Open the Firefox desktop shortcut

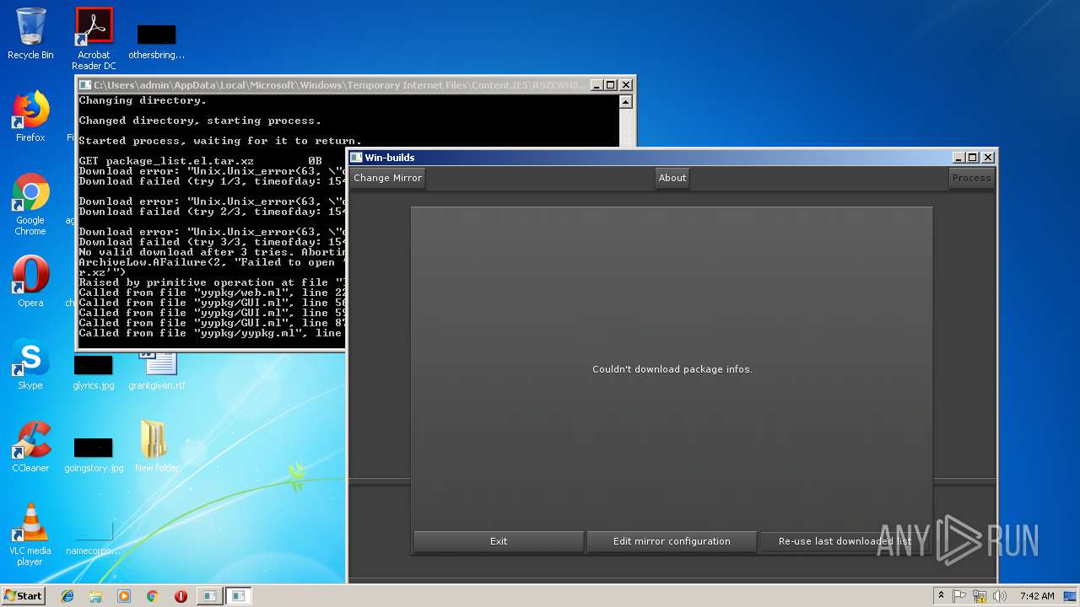pyautogui.click(x=30, y=116)
